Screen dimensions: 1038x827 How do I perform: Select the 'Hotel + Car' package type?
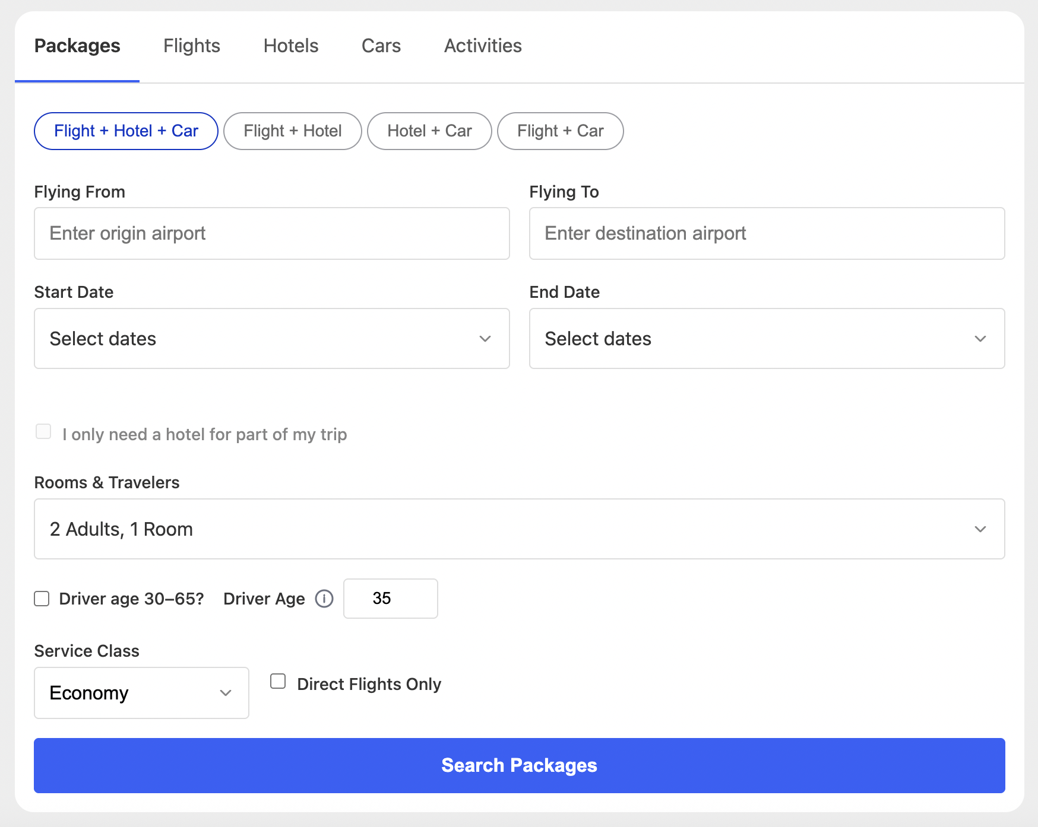click(429, 131)
